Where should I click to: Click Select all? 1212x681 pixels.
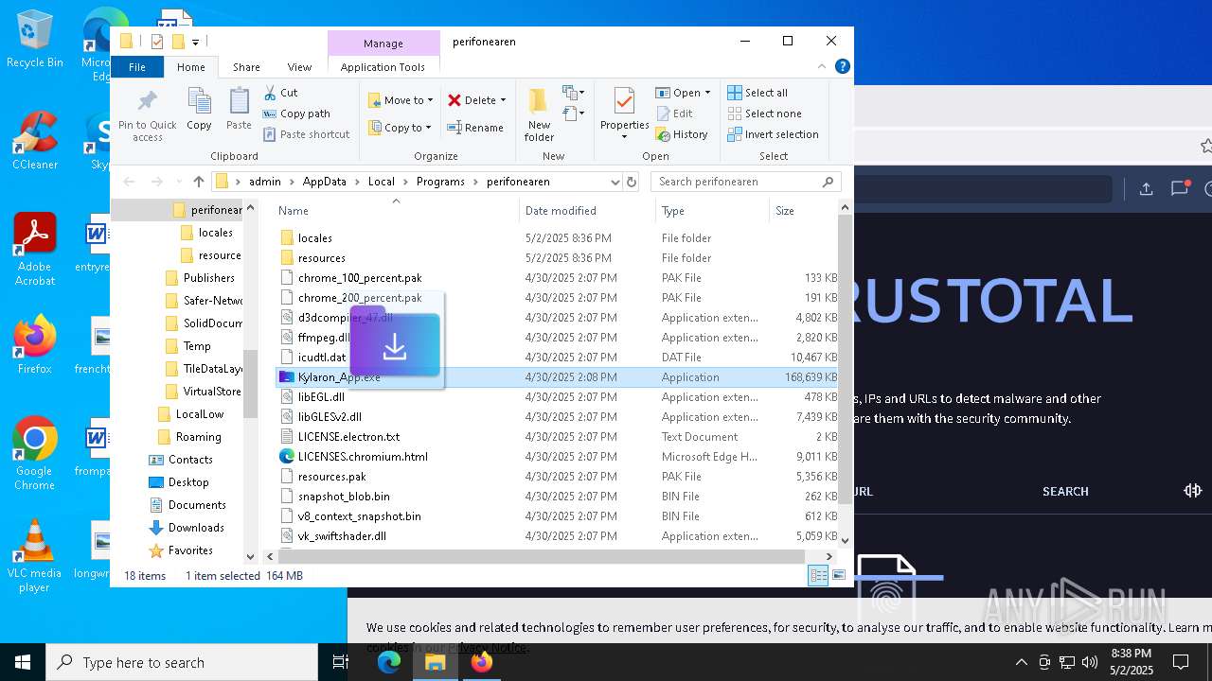point(757,93)
